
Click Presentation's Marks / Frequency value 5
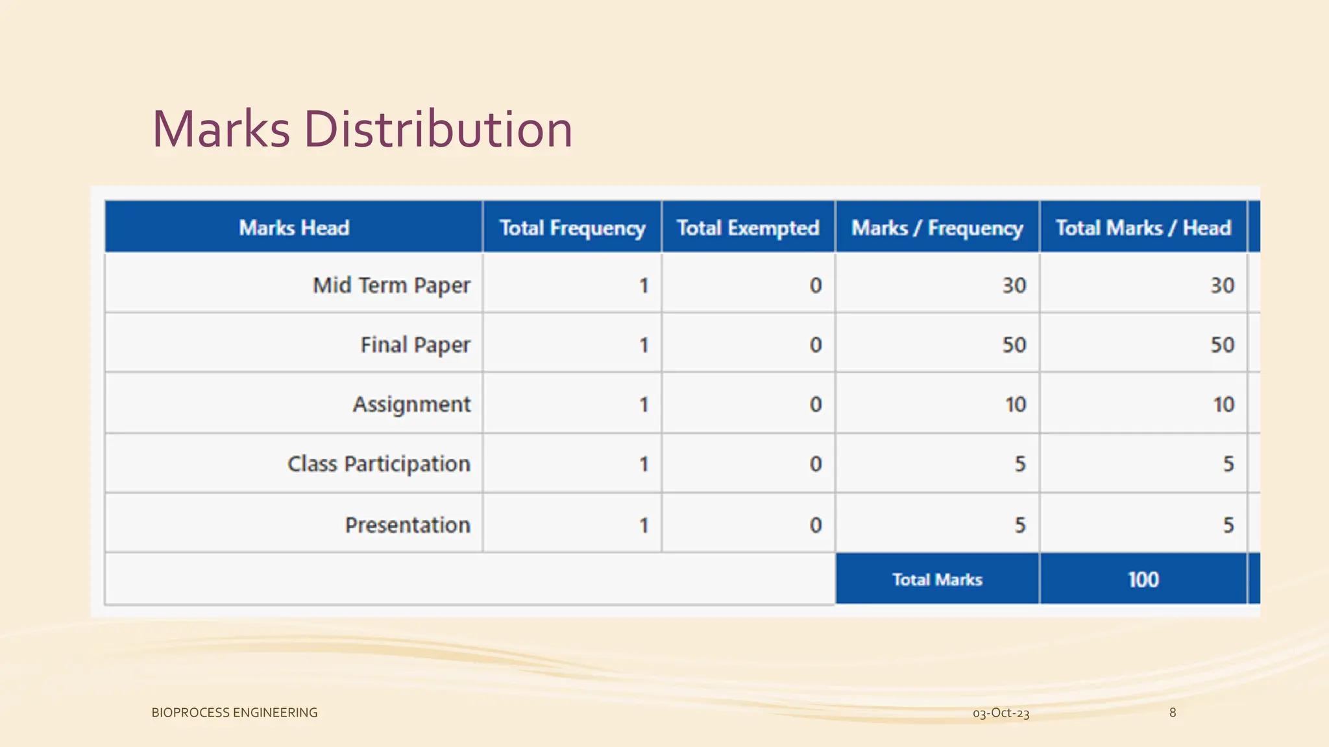pos(1020,525)
